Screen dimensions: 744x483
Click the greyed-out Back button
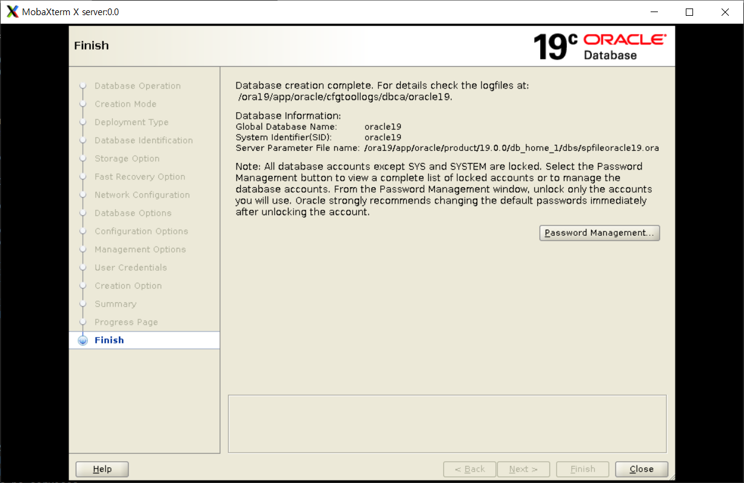pos(470,469)
